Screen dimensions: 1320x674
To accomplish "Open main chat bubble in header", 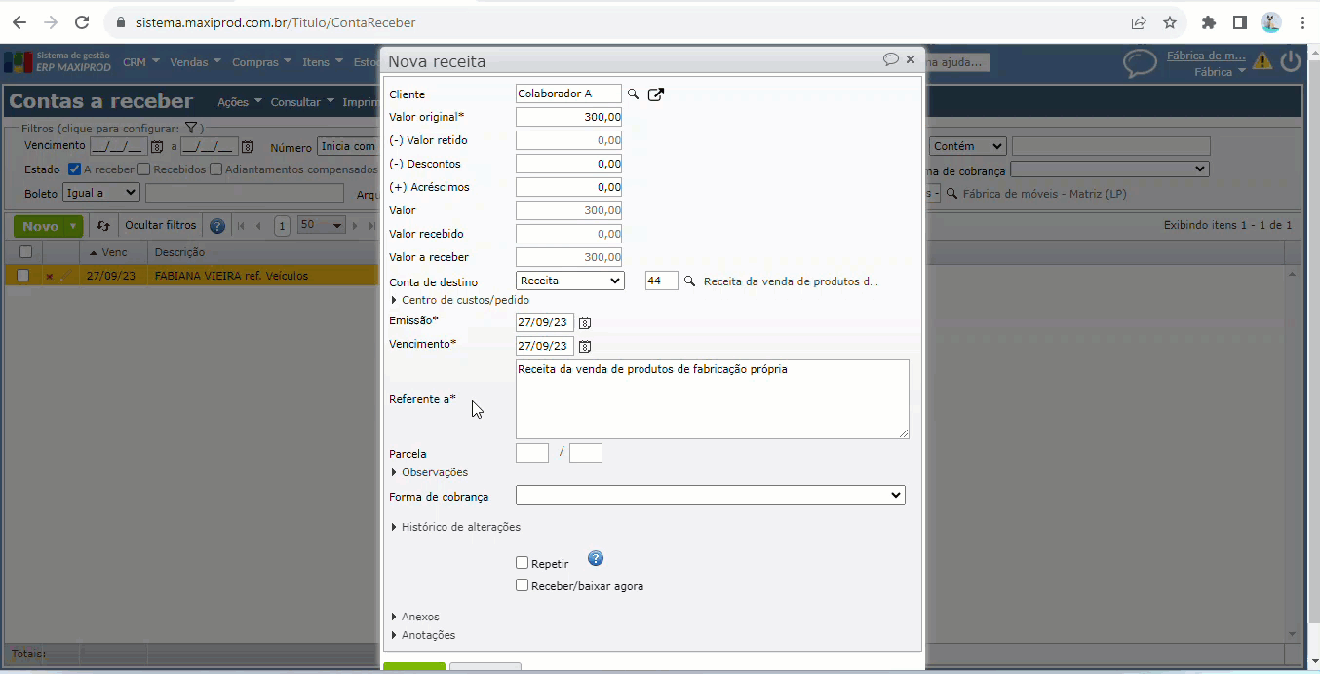I will coord(1140,63).
